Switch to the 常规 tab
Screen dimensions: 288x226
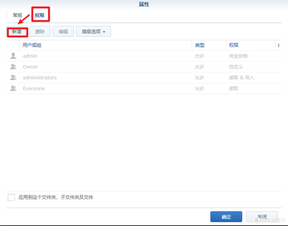click(x=17, y=15)
